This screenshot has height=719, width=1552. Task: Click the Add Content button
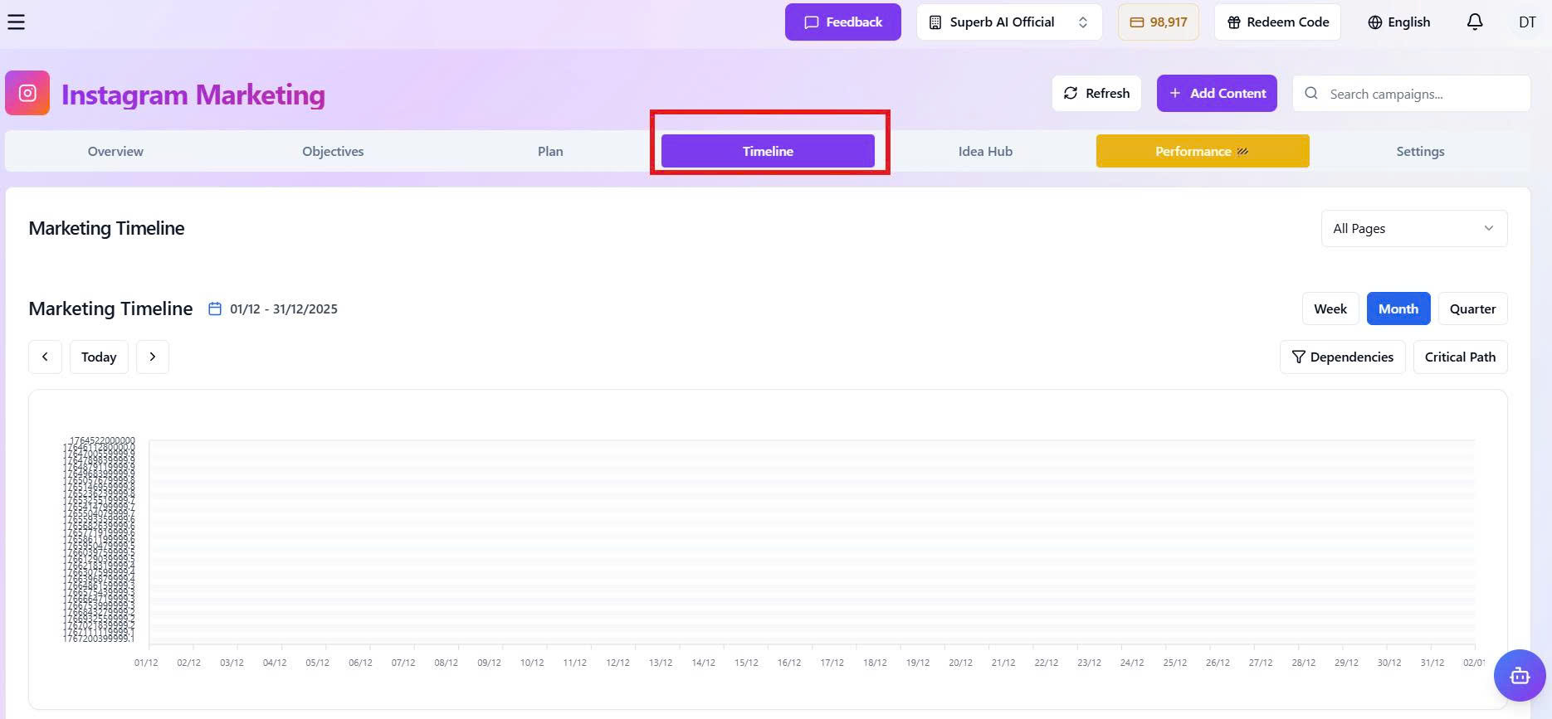tap(1216, 93)
